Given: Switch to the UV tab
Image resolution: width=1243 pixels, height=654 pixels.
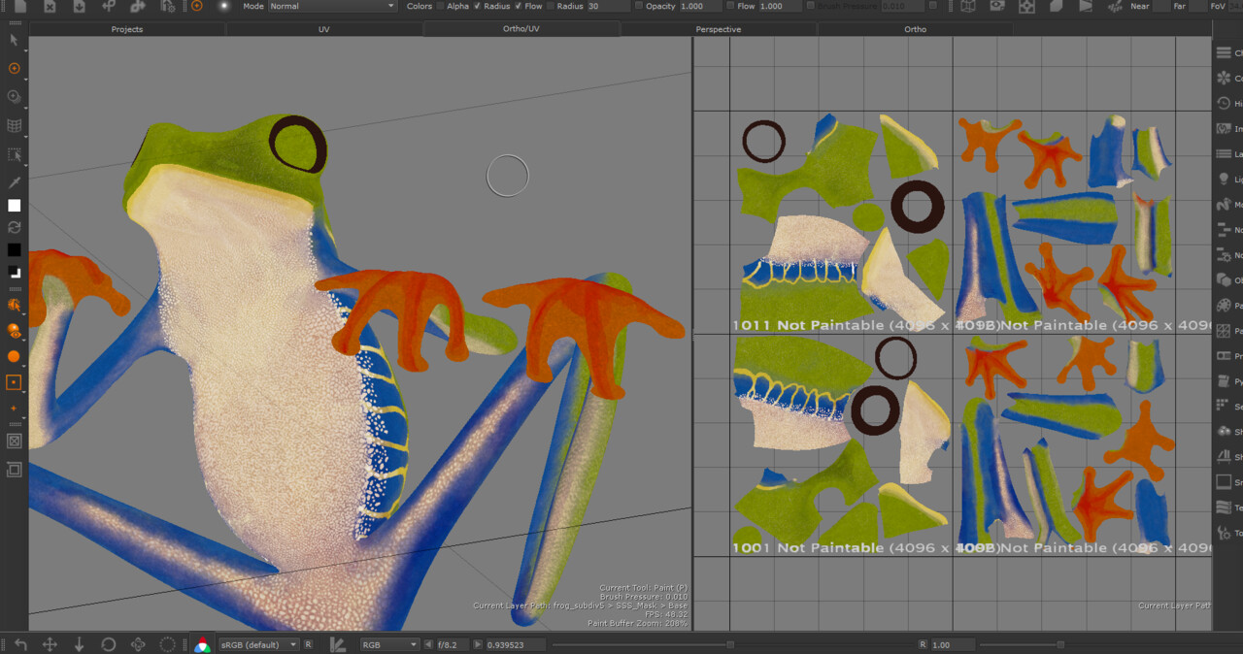Looking at the screenshot, I should 323,29.
